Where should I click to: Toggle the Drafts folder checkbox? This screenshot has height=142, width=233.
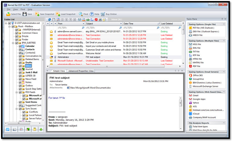coord(20,62)
